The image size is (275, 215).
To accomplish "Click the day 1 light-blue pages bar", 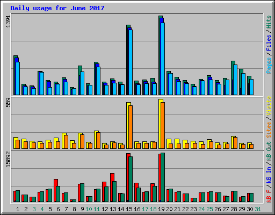I will (18, 78).
